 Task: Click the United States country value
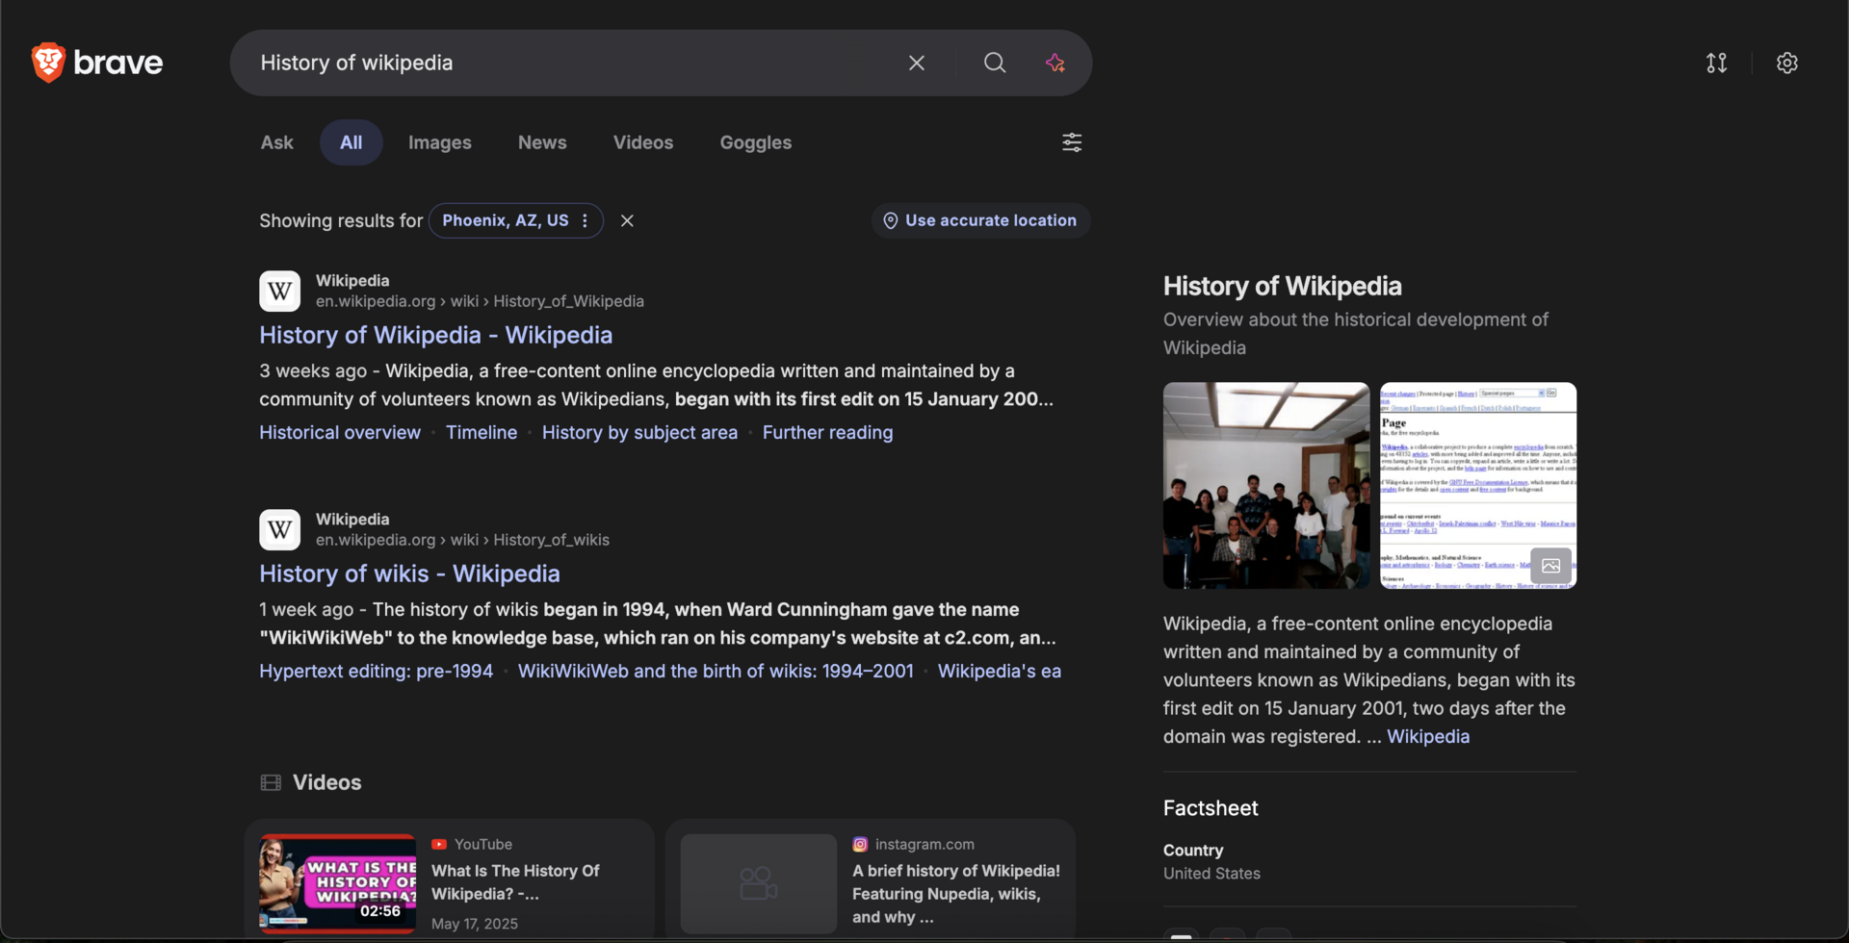tap(1211, 874)
